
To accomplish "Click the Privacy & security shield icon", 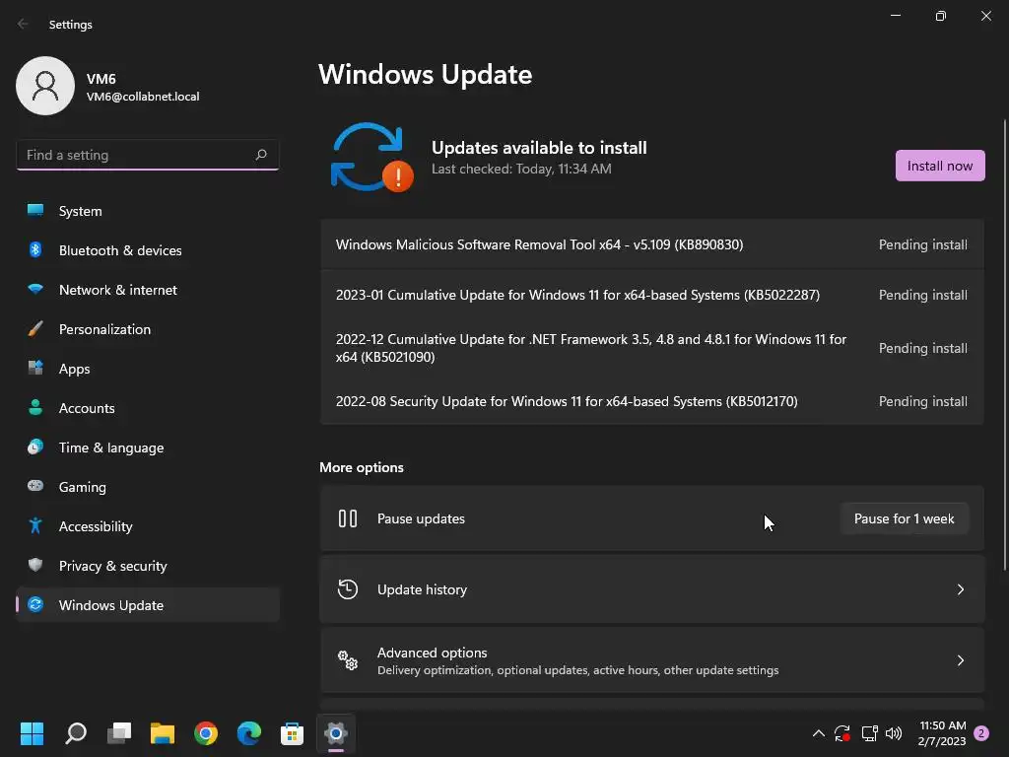I will pyautogui.click(x=35, y=565).
